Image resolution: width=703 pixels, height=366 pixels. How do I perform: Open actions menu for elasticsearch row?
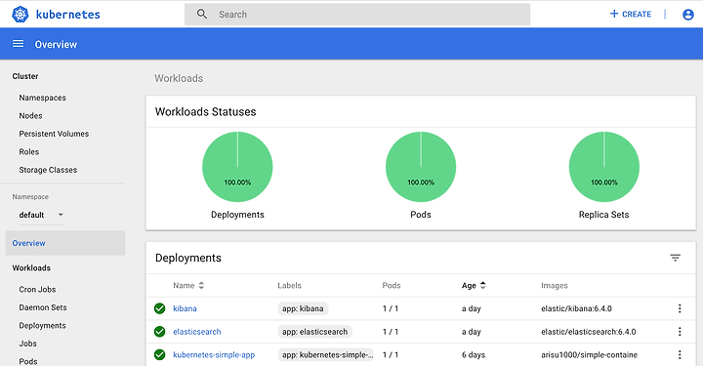tap(680, 332)
